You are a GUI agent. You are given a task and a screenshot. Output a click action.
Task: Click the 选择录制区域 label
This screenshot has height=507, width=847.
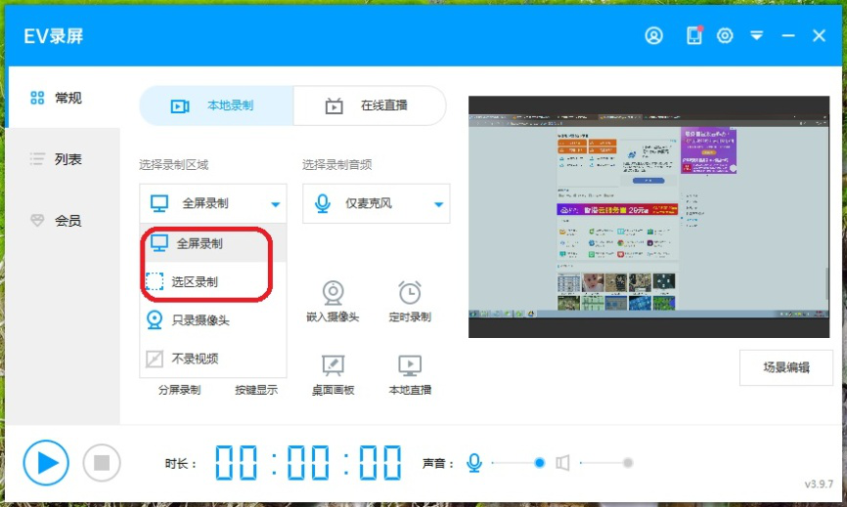tap(173, 165)
